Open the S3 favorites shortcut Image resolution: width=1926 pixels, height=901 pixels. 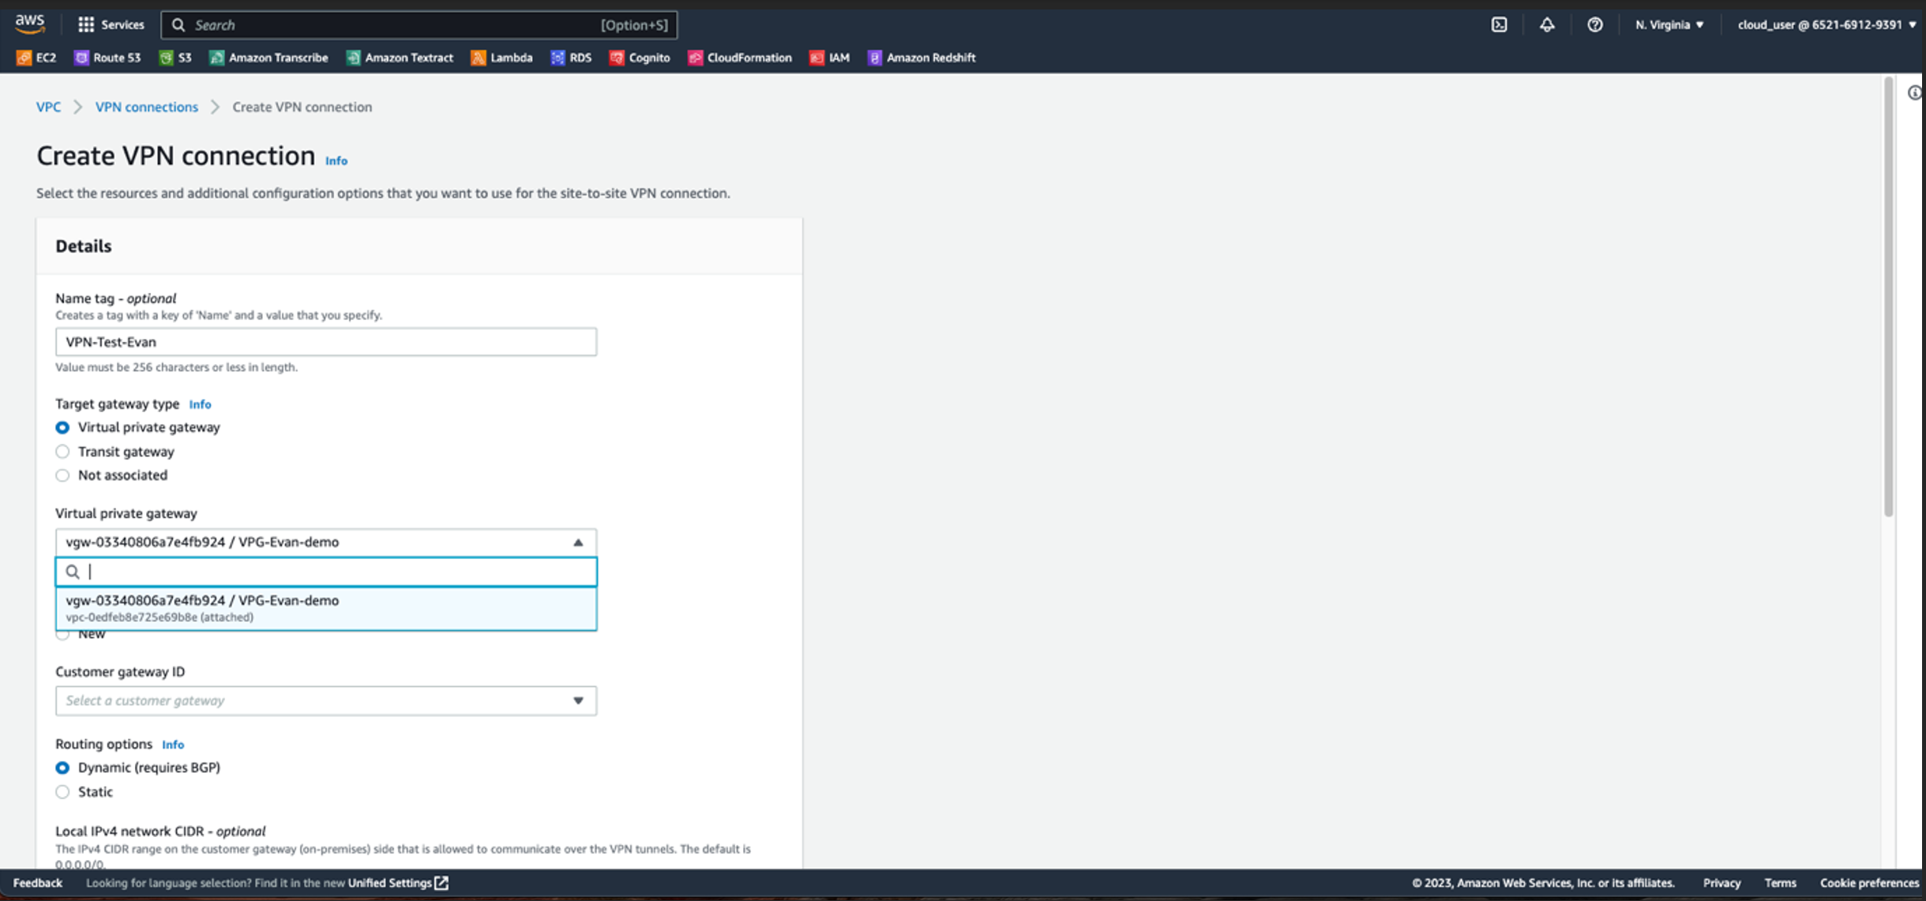(x=175, y=58)
